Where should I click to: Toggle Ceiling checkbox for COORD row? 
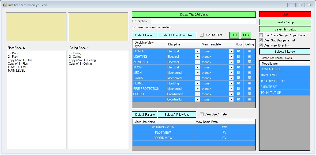pos(249,94)
